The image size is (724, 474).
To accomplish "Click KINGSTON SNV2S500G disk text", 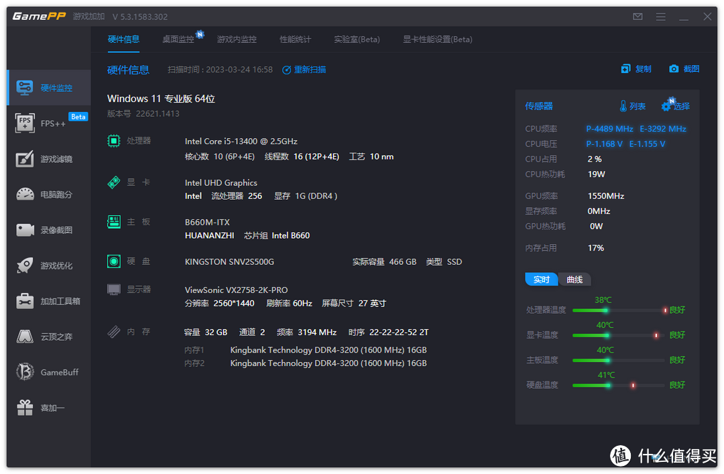I will point(229,262).
